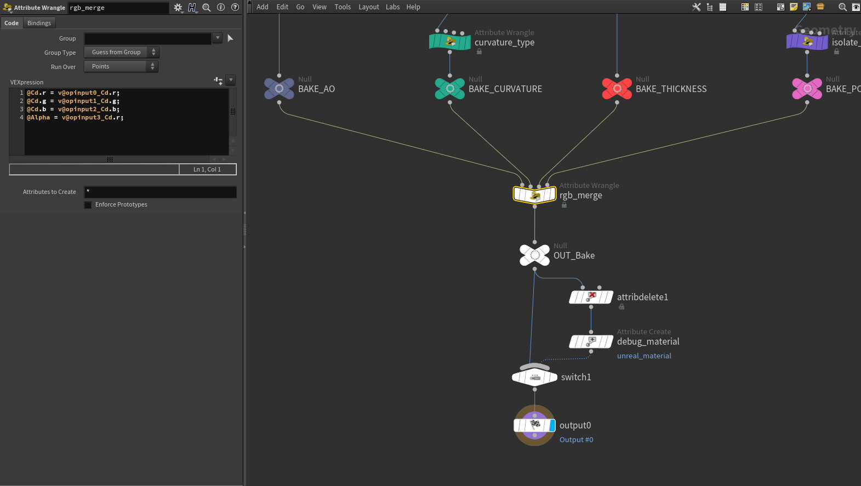Click the unreal_material comment text
This screenshot has height=486, width=861.
(644, 356)
